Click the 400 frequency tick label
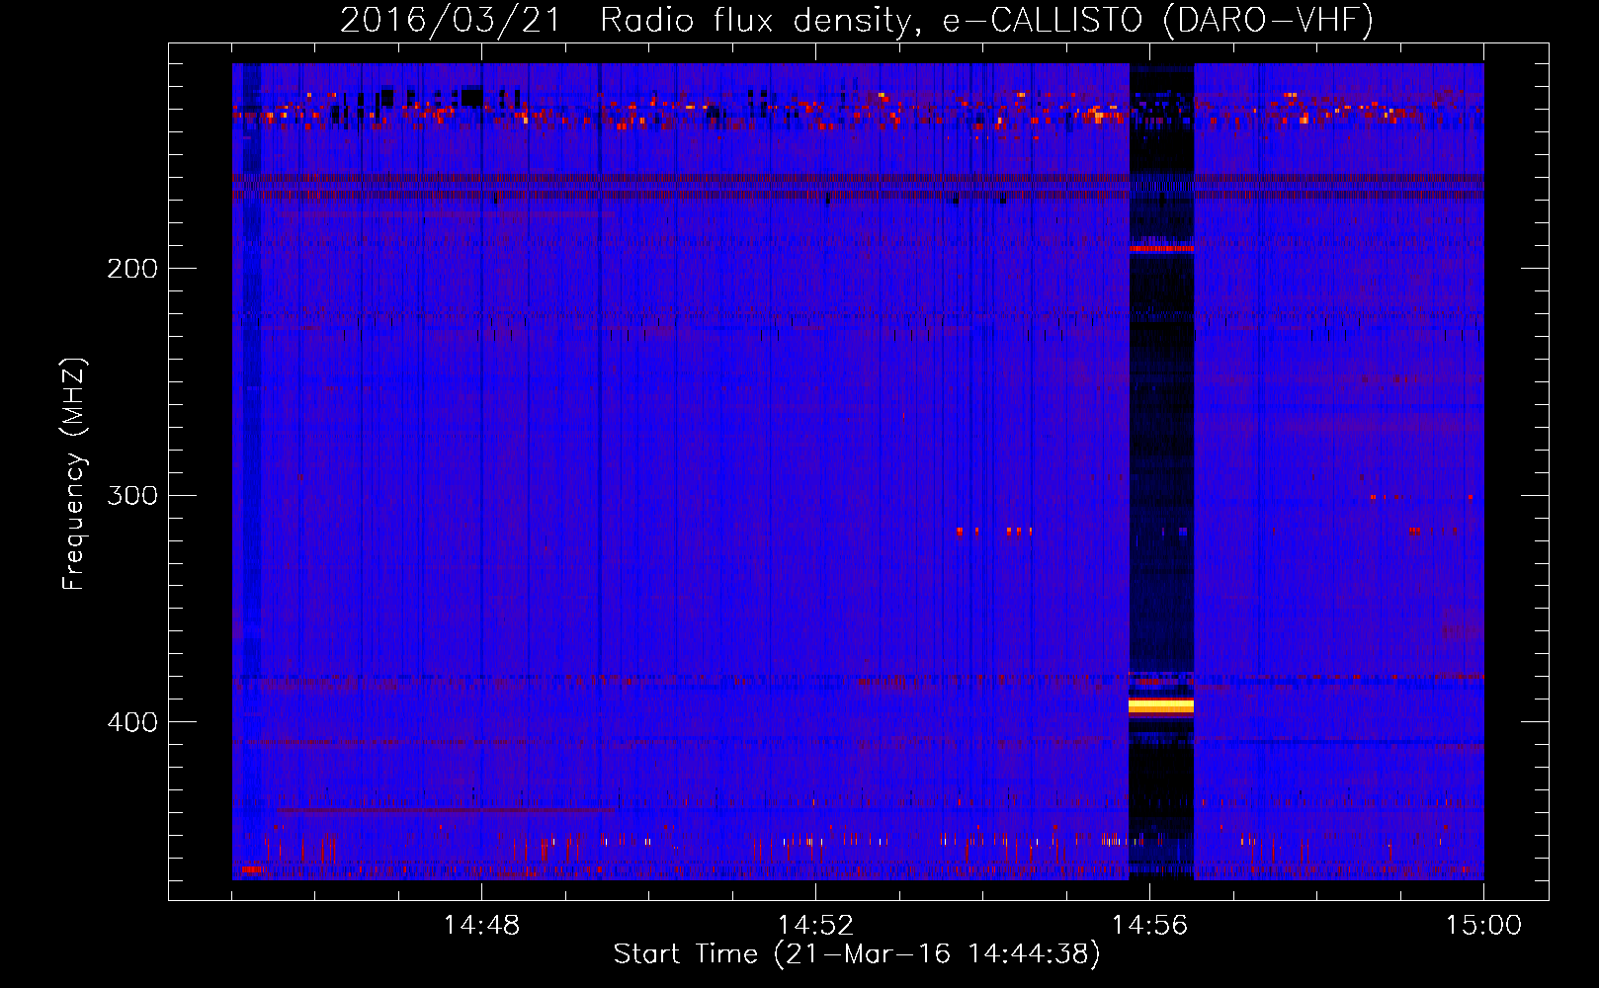Viewport: 1599px width, 988px height. 132,721
